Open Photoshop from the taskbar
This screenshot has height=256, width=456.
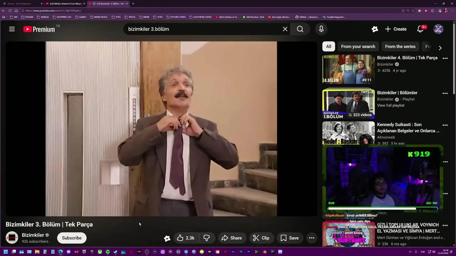point(241,252)
